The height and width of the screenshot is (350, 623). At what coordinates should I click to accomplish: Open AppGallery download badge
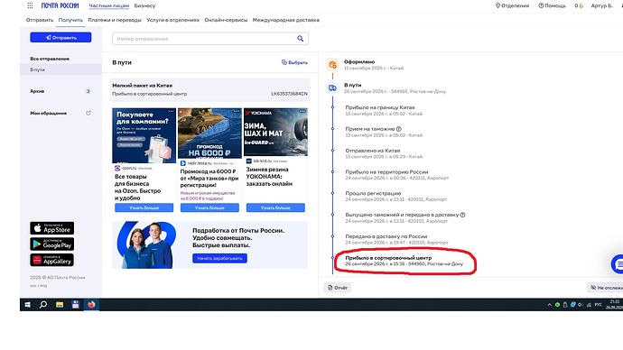(x=52, y=260)
